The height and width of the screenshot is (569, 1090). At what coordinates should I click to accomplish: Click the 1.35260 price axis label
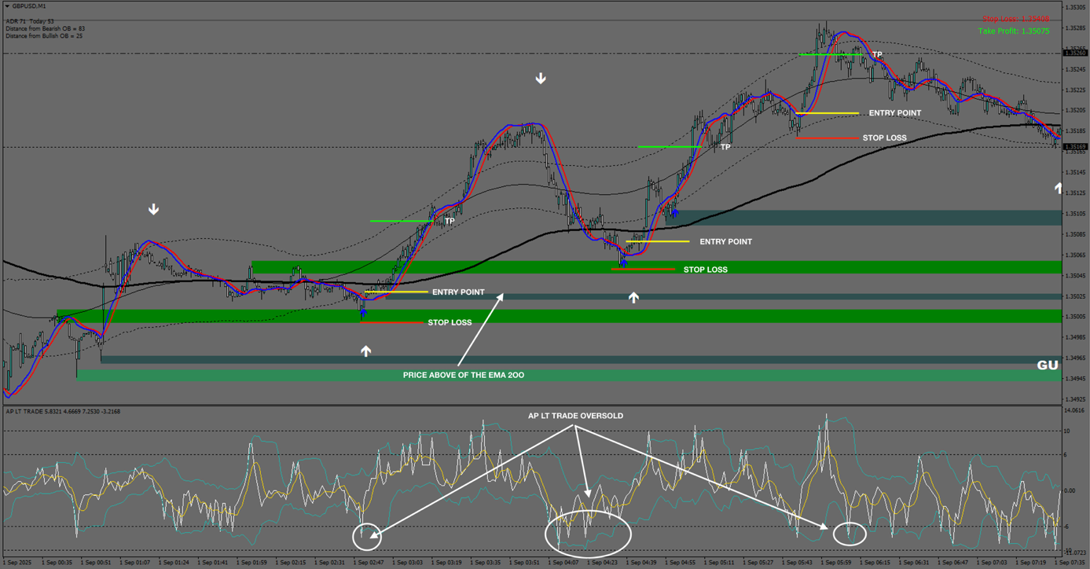click(1074, 53)
